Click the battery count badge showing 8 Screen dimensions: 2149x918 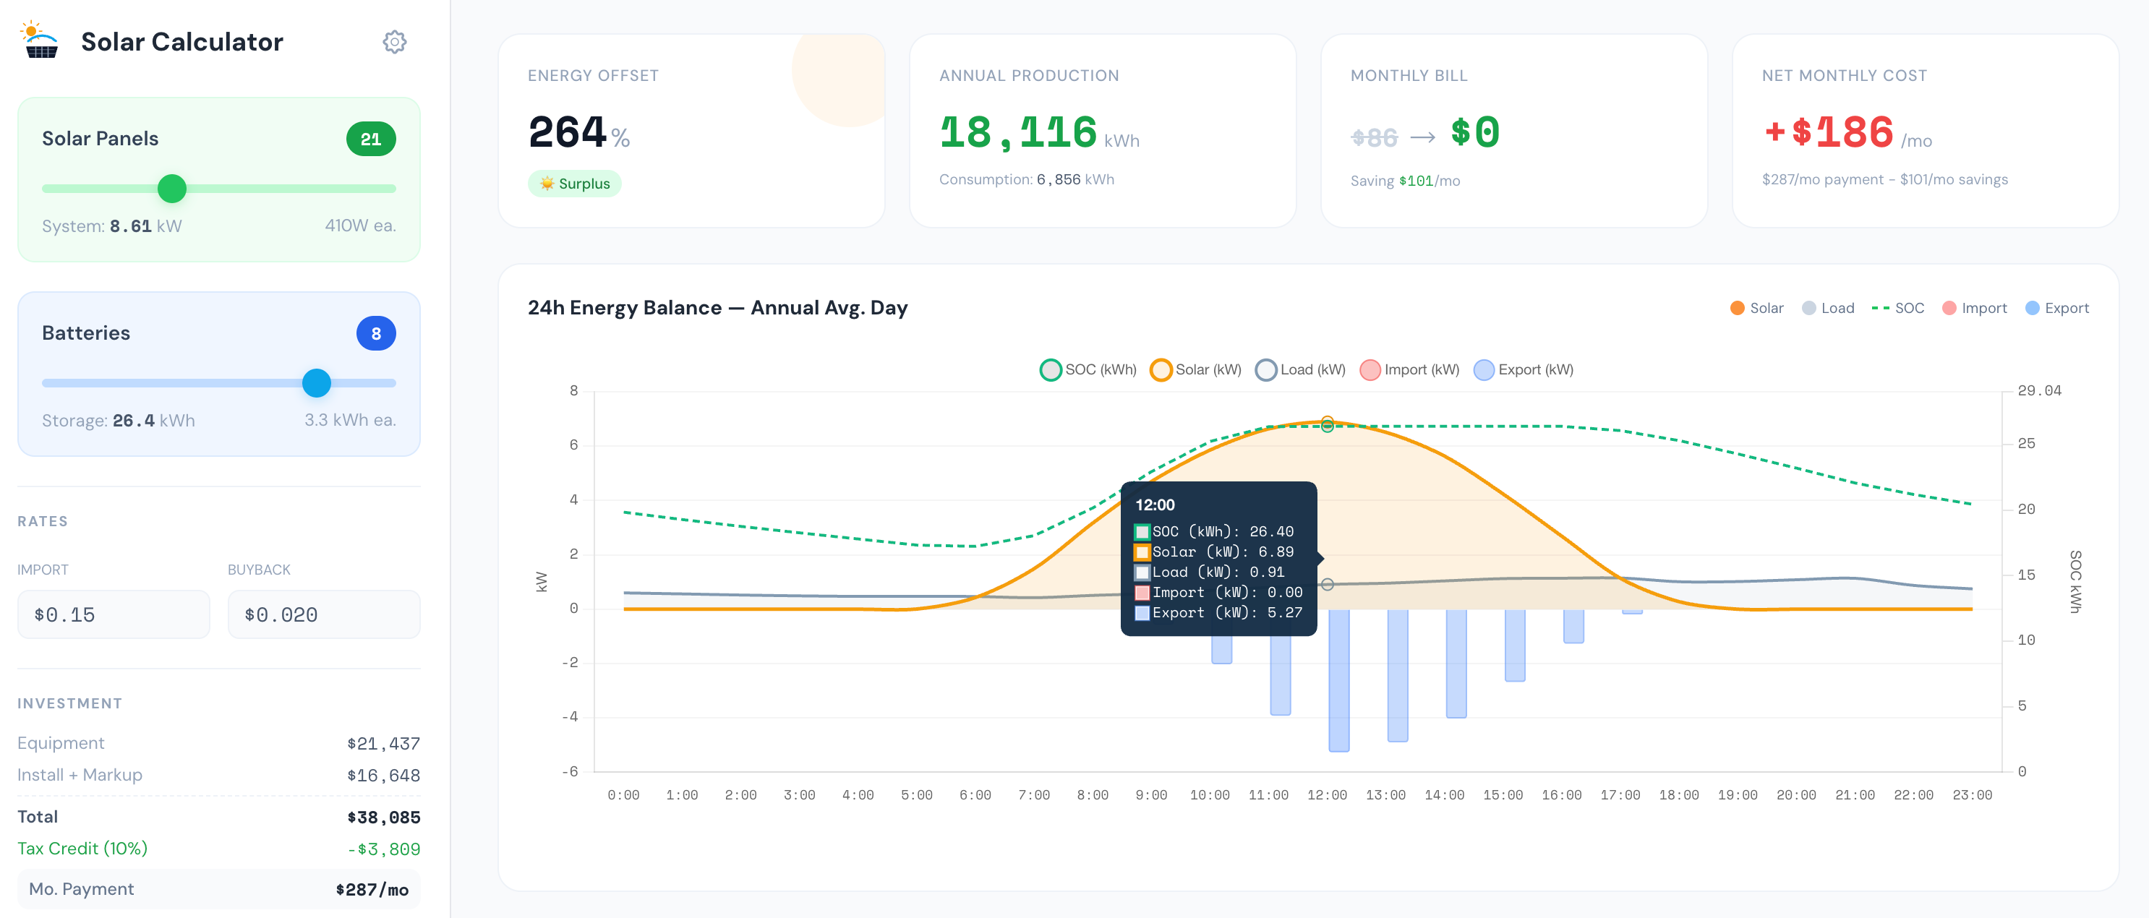pos(376,333)
